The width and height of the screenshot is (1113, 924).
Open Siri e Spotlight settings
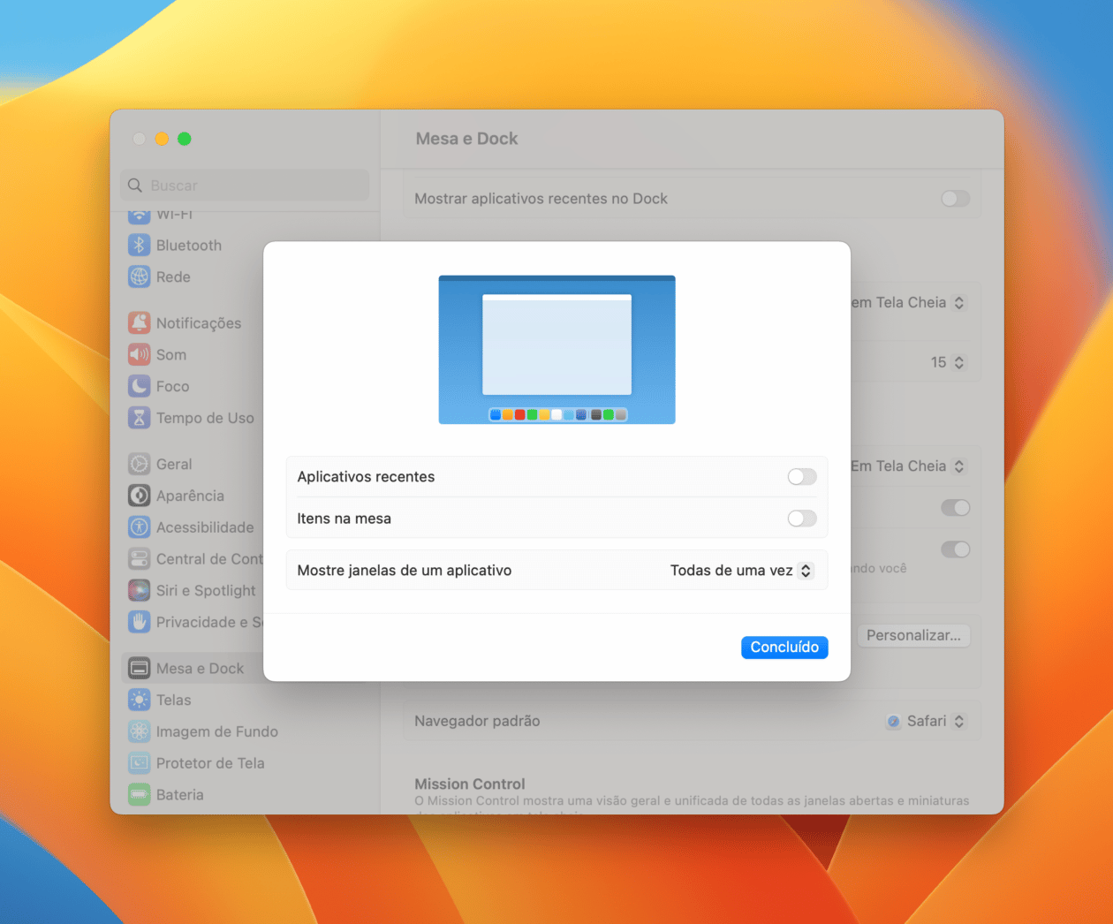(140, 590)
